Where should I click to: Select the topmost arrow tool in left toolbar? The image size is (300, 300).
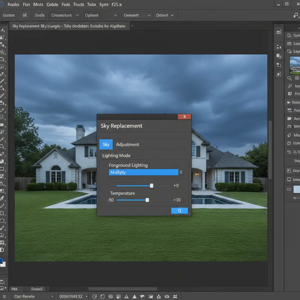(x=3, y=30)
